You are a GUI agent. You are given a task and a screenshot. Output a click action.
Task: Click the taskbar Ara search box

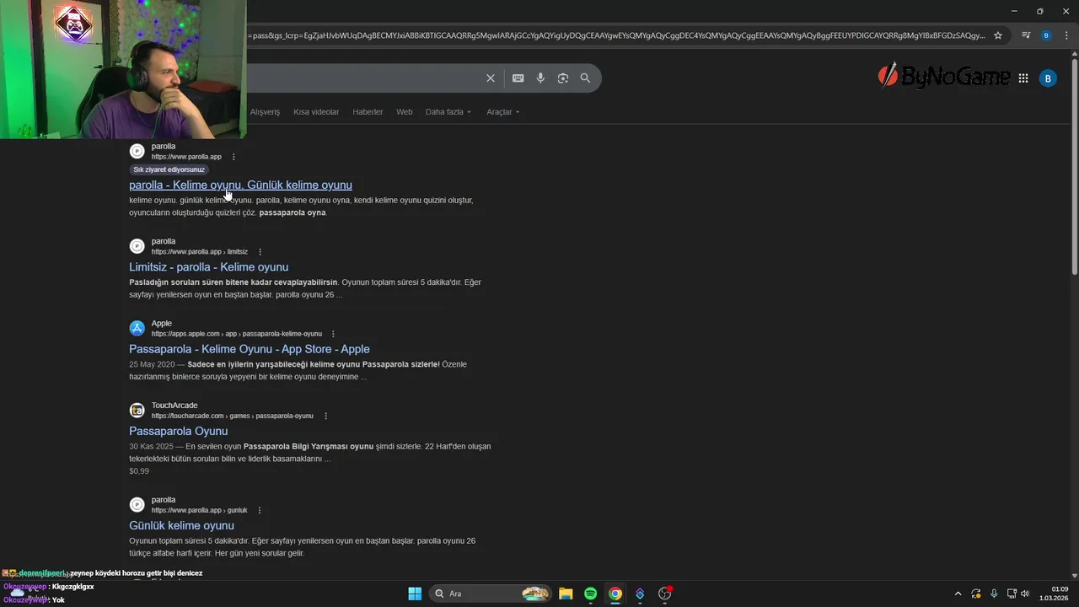point(490,594)
